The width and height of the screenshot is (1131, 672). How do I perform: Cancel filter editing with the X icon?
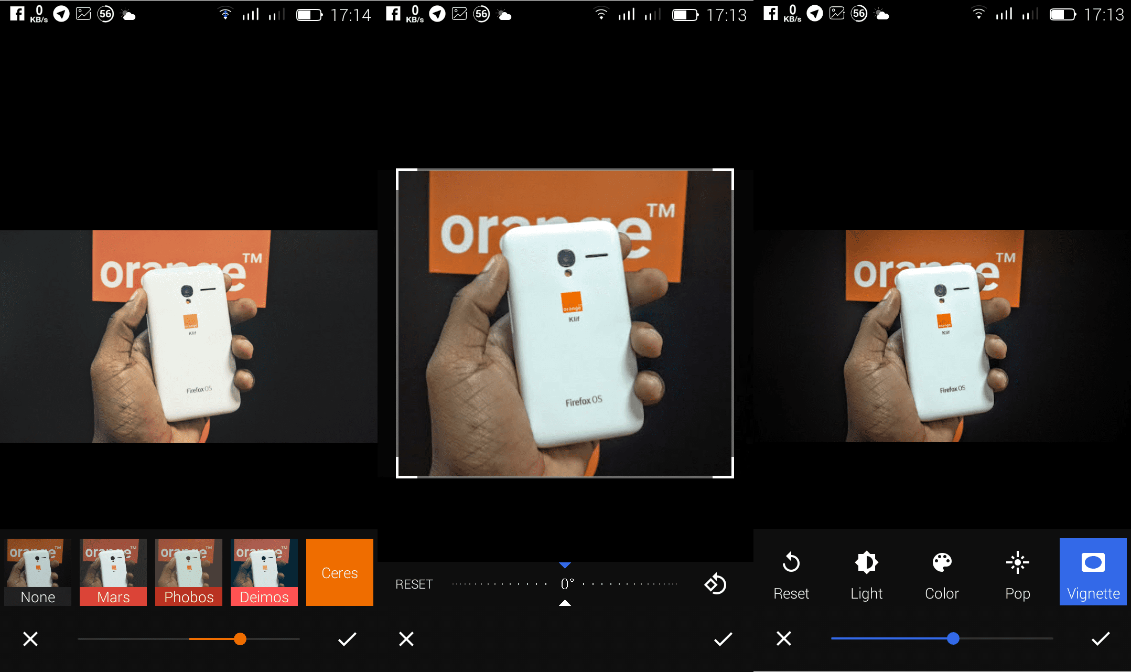pos(30,639)
